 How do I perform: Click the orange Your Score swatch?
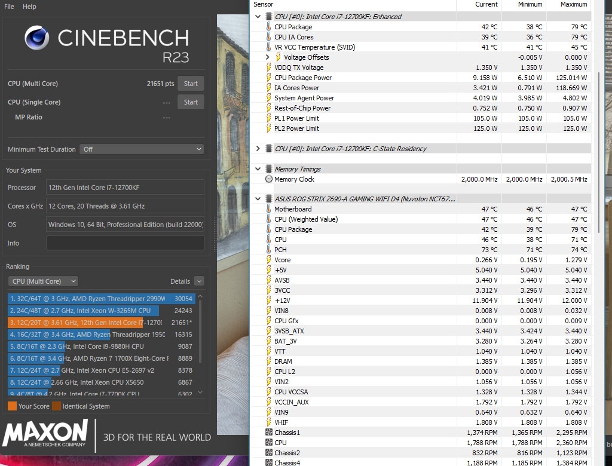click(12, 406)
